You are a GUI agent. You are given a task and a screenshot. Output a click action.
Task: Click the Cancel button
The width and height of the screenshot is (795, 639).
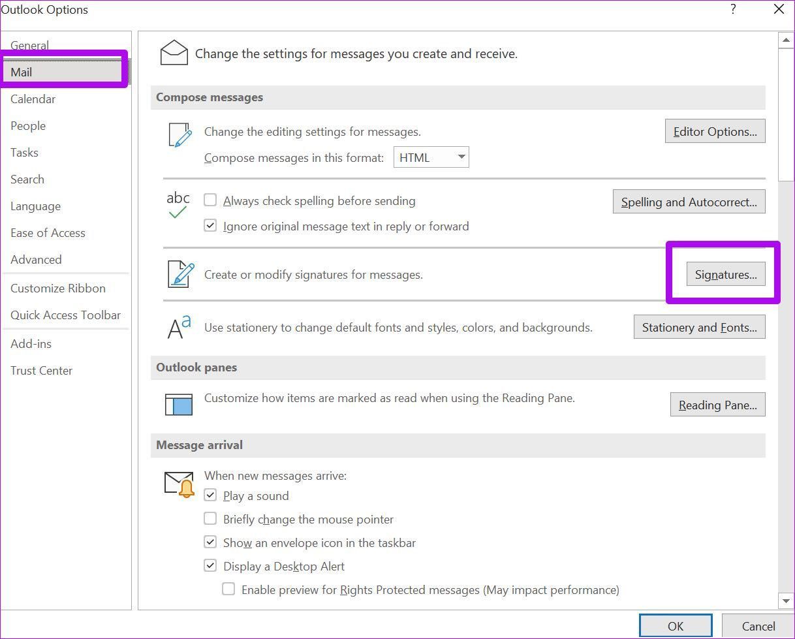click(758, 626)
